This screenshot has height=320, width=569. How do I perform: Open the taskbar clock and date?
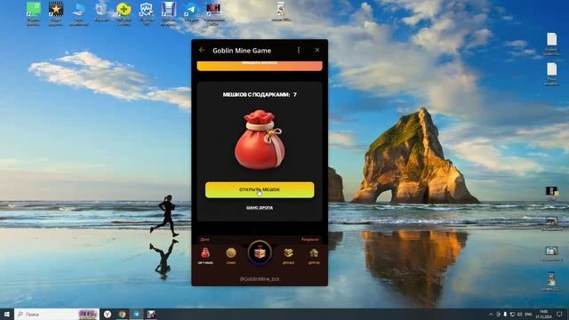tap(543, 314)
